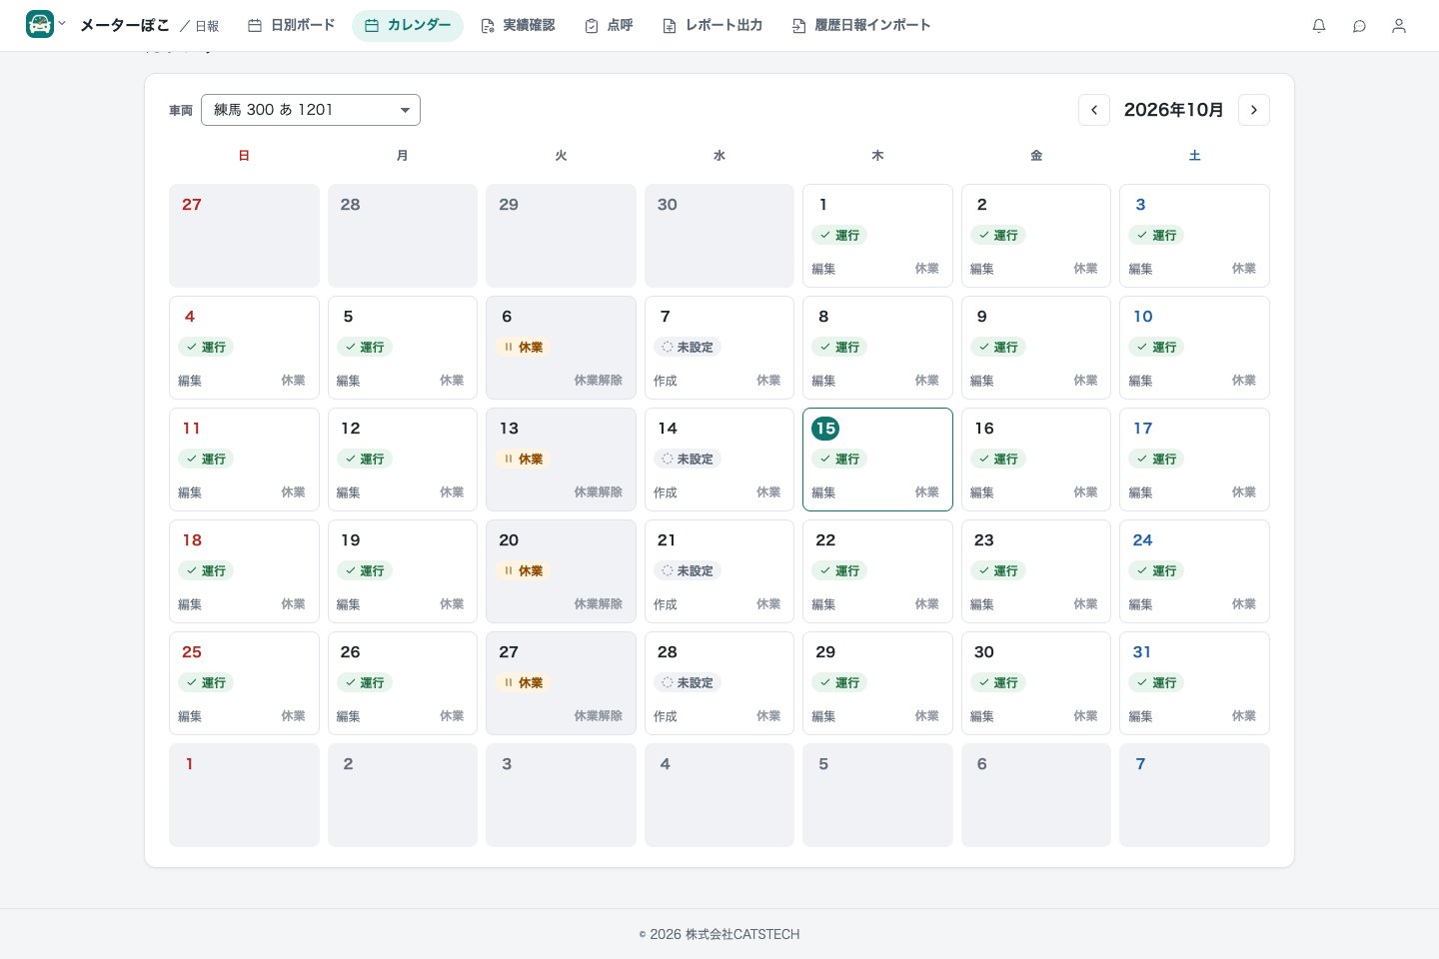Click 休業 on October 21

(768, 604)
